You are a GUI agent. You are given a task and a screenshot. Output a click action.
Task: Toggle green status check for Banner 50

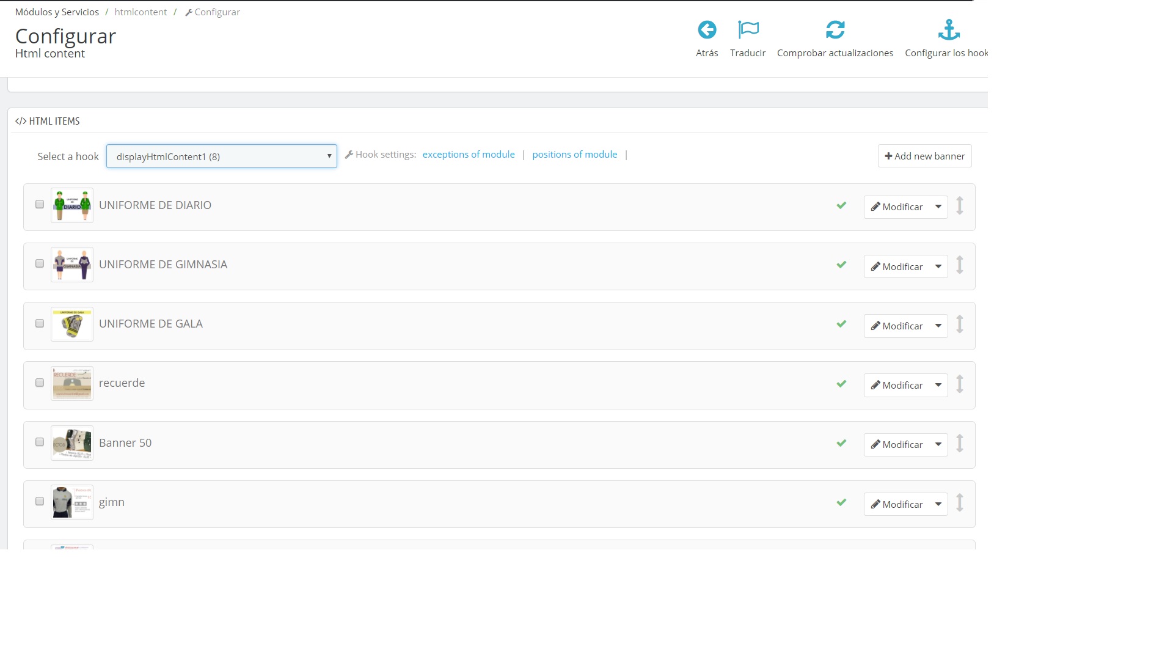coord(841,443)
